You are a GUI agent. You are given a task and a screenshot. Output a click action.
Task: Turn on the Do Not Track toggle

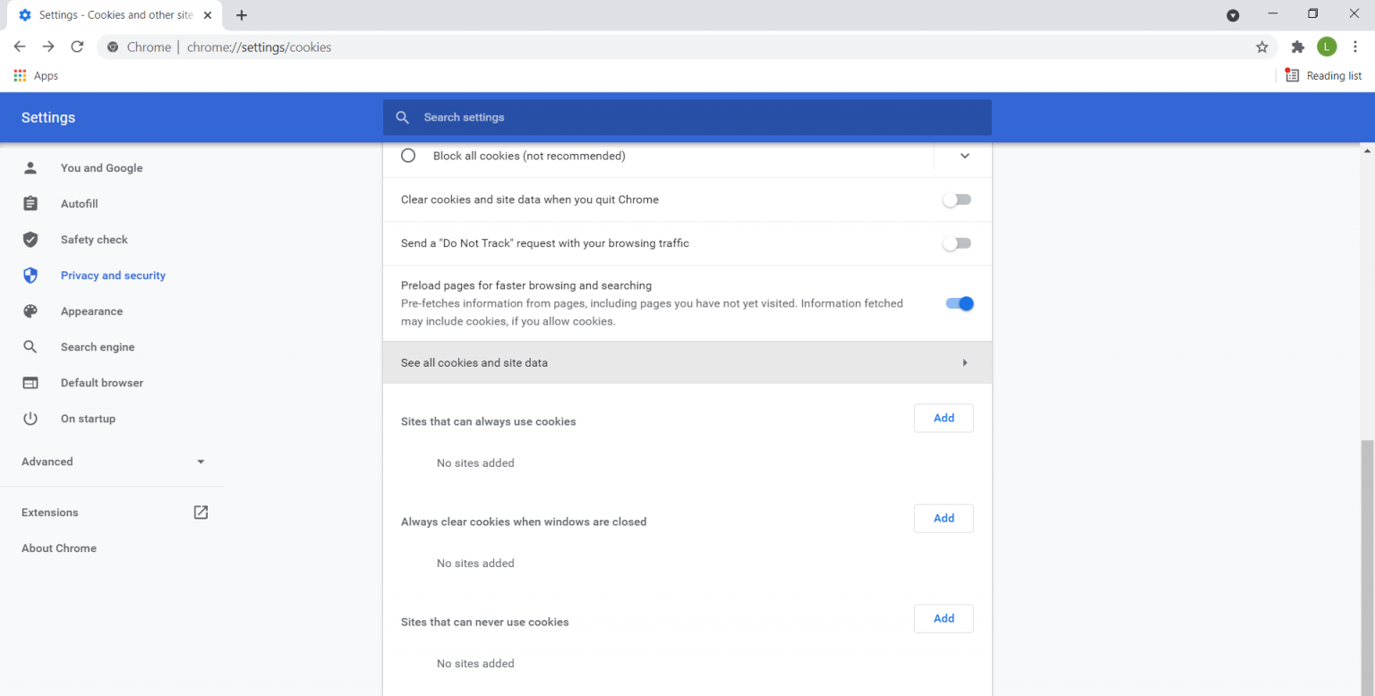[956, 242]
